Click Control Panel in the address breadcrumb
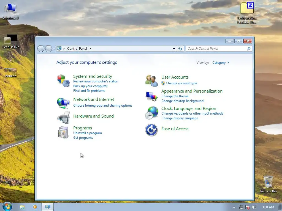This screenshot has width=282, height=211. pos(77,49)
